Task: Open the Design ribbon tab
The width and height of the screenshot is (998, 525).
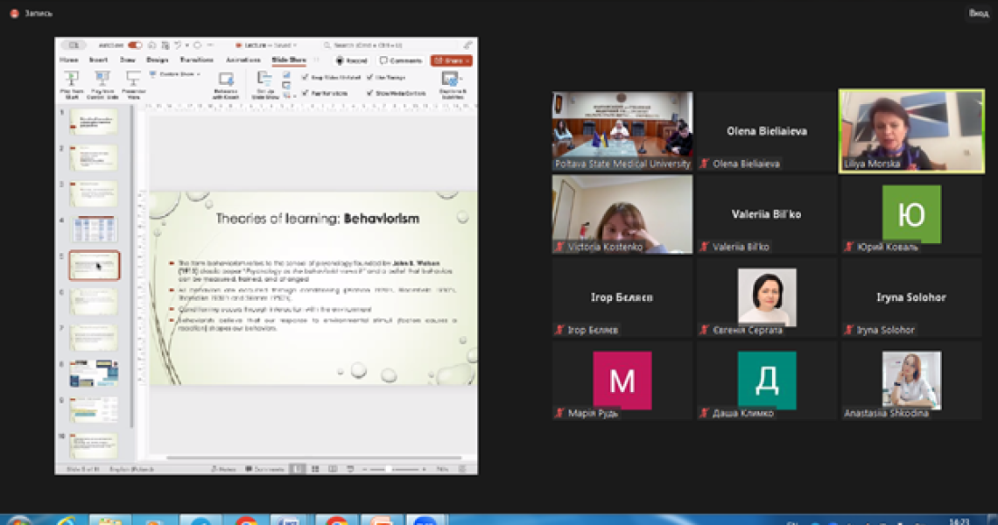Action: pos(158,59)
